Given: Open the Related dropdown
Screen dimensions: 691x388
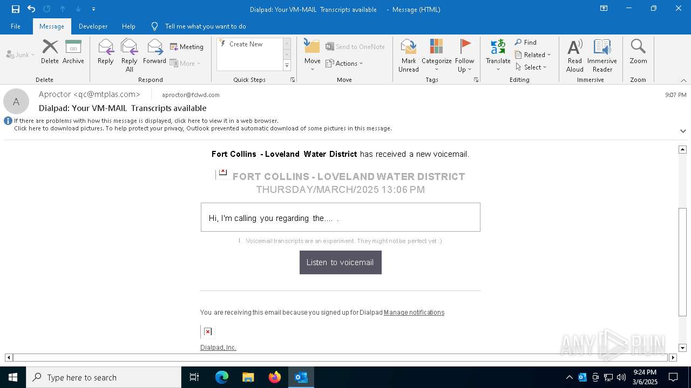Looking at the screenshot, I should tap(533, 55).
